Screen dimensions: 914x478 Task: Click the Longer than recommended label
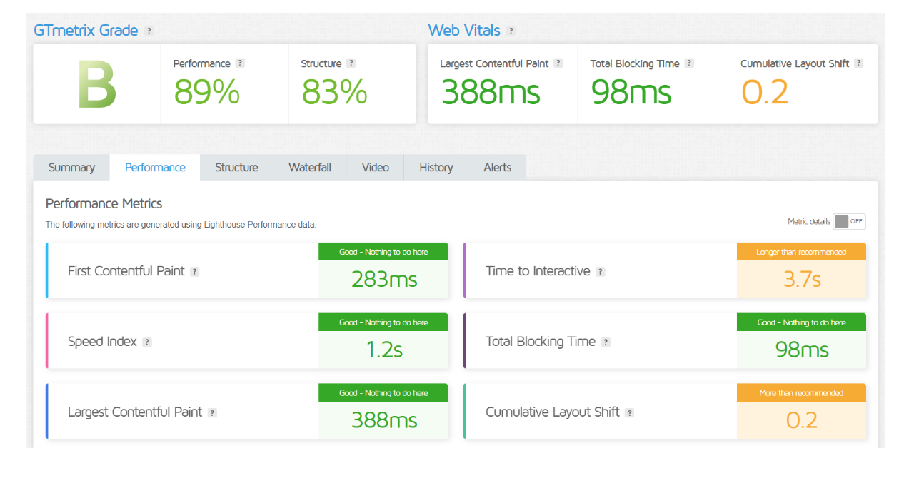(x=801, y=252)
